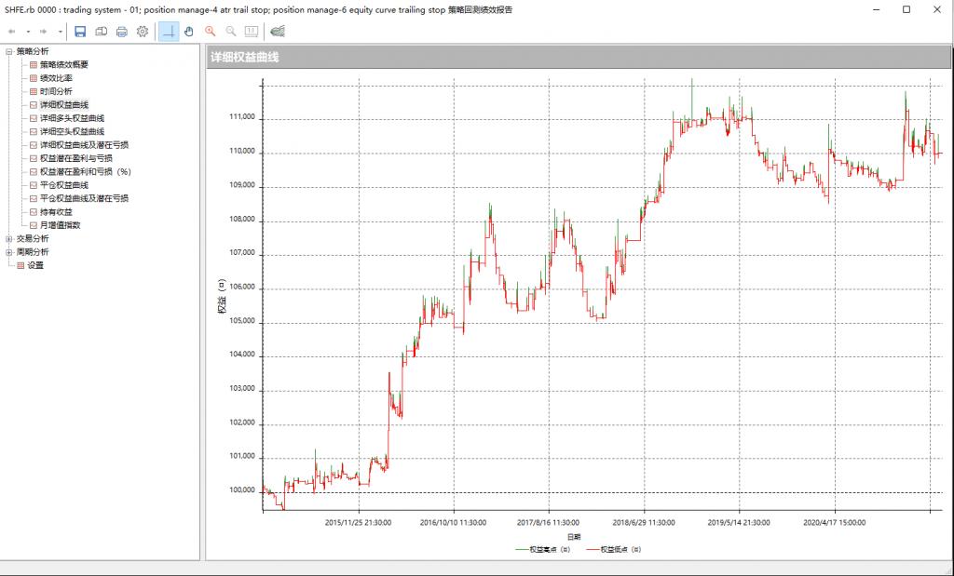Click the back navigation arrow
This screenshot has height=576, width=954.
point(11,32)
